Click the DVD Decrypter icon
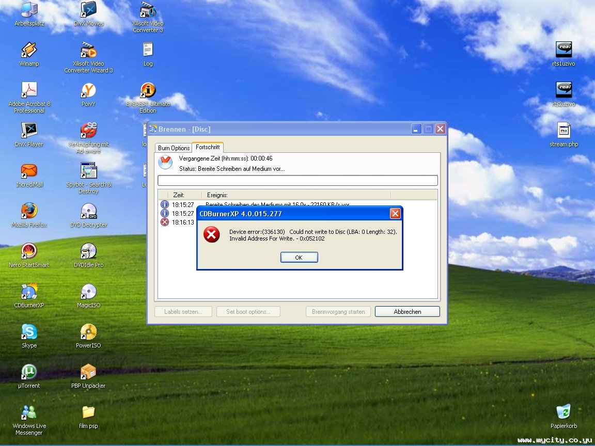This screenshot has height=446, width=595. click(88, 215)
